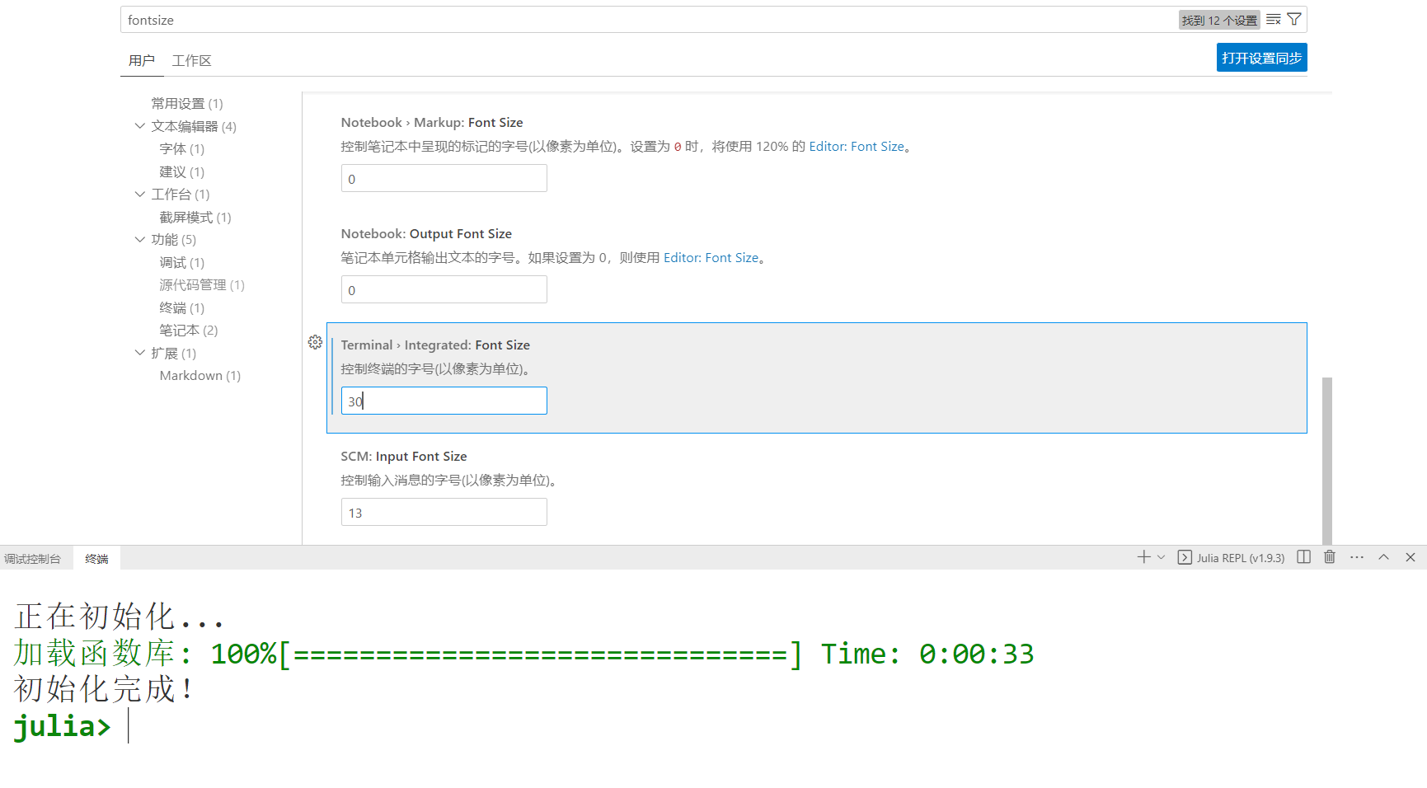Click the julia> prompt in terminal
1427x788 pixels.
point(62,726)
